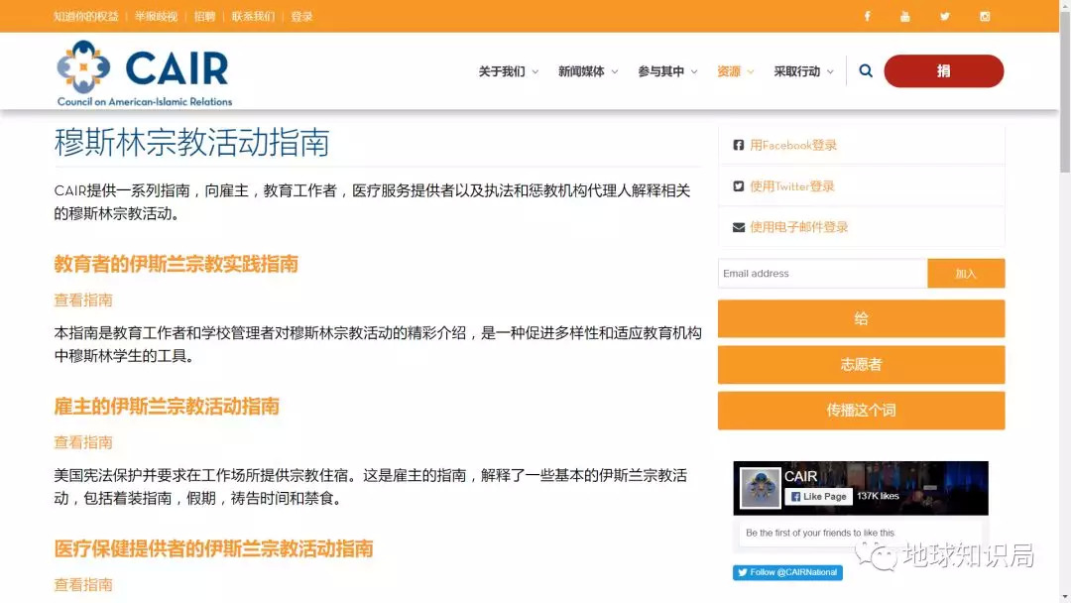
Task: Open the 采取行动 menu
Action: (797, 71)
